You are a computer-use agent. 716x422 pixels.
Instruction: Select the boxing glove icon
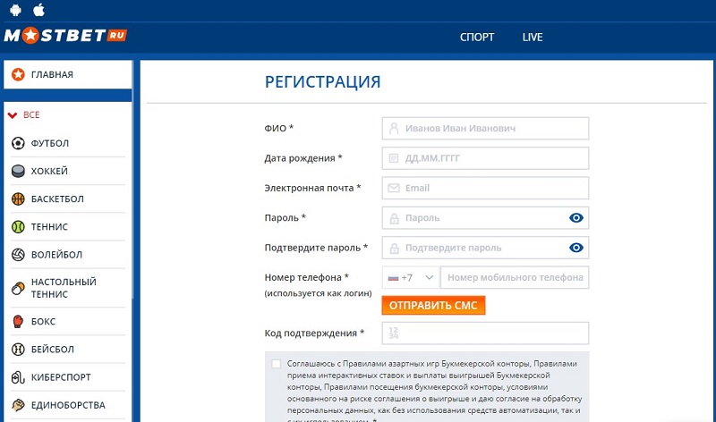pyautogui.click(x=18, y=321)
